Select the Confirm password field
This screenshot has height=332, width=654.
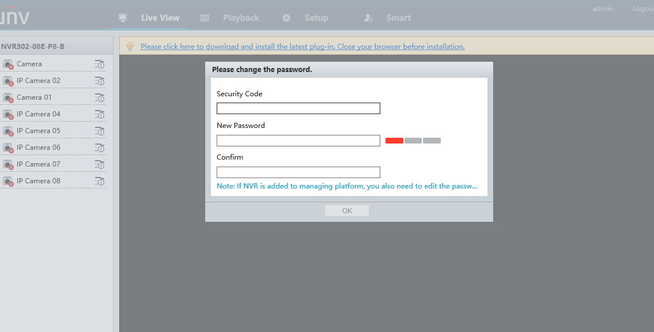point(298,172)
